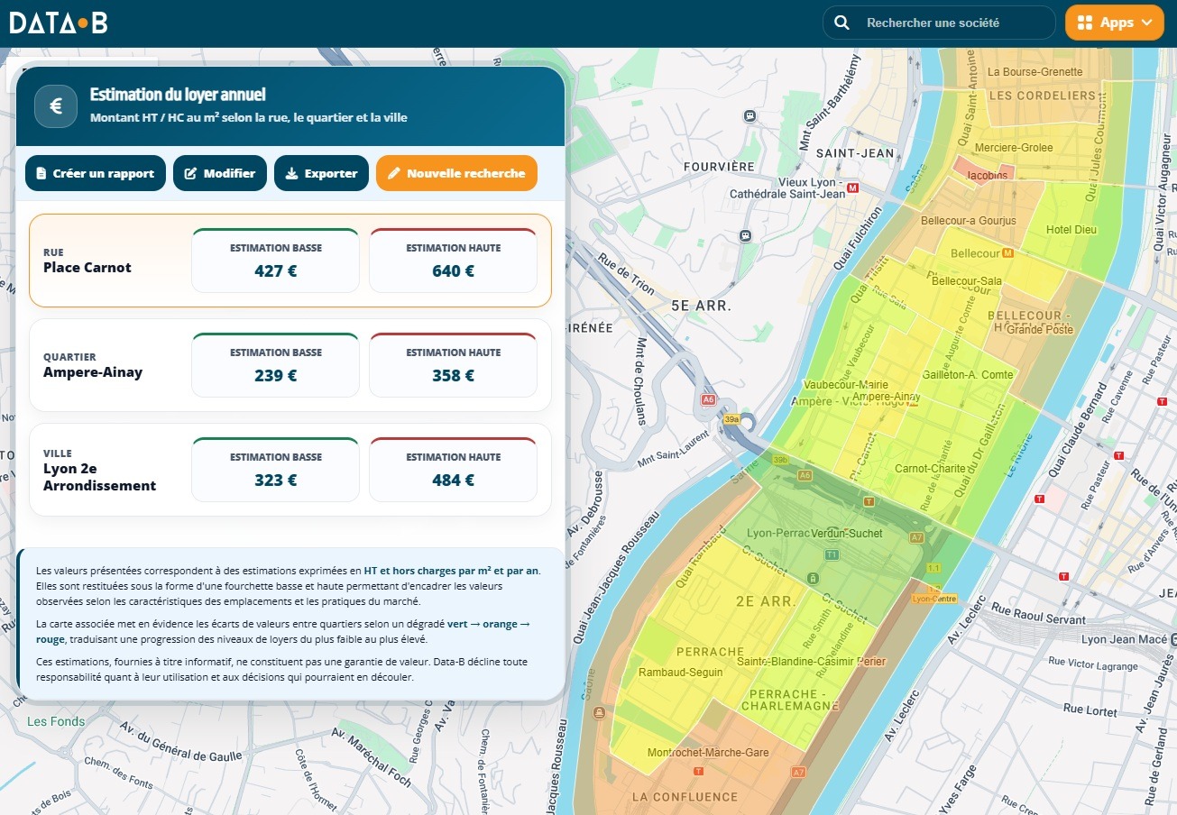Click the search magnifier icon
The height and width of the screenshot is (815, 1177).
pos(841,23)
